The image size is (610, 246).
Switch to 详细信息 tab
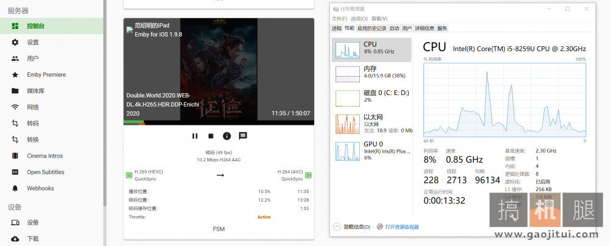[x=425, y=29]
